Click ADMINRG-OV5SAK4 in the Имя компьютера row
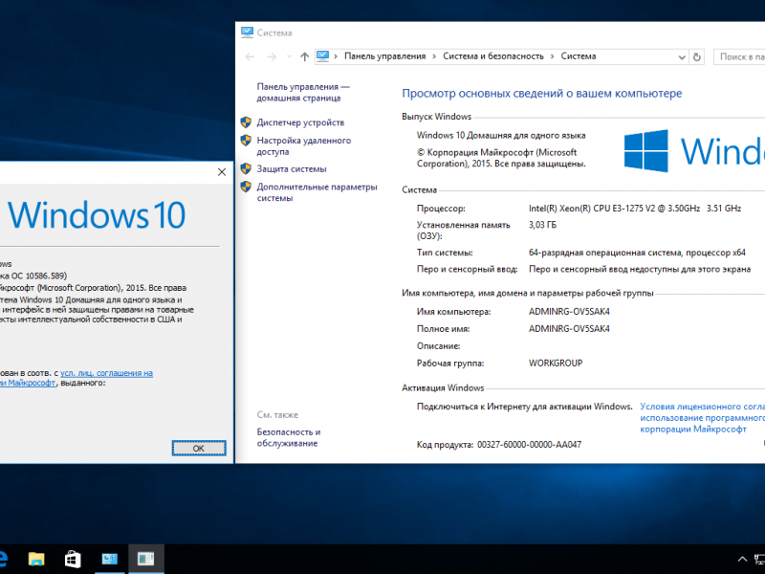765x574 pixels. pyautogui.click(x=569, y=312)
